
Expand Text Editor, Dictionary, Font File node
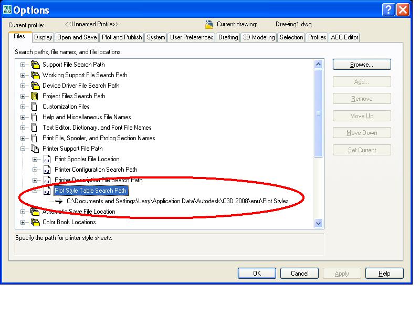[23, 128]
